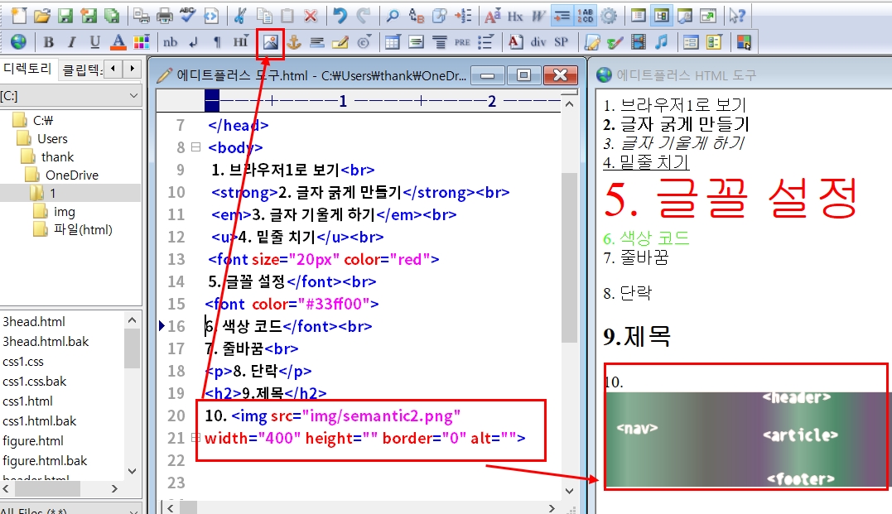Apply underline tag with U icon
Viewport: 892px width, 514px height.
tap(95, 41)
